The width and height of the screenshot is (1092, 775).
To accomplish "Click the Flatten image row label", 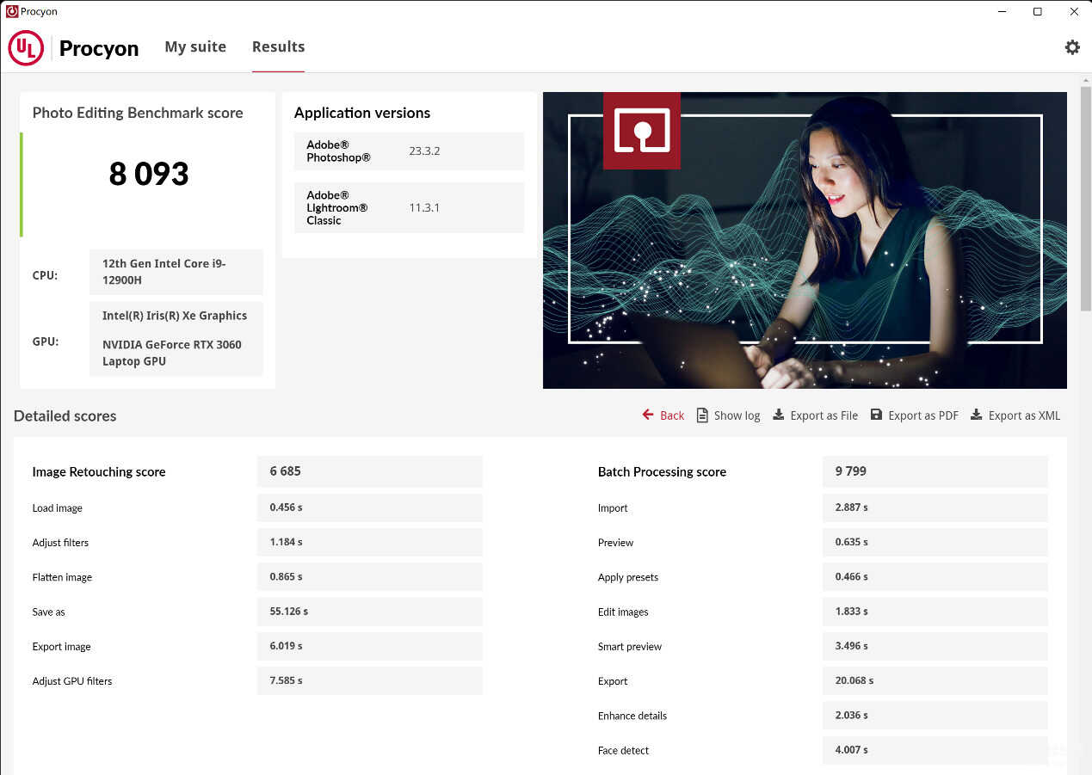I will [62, 578].
